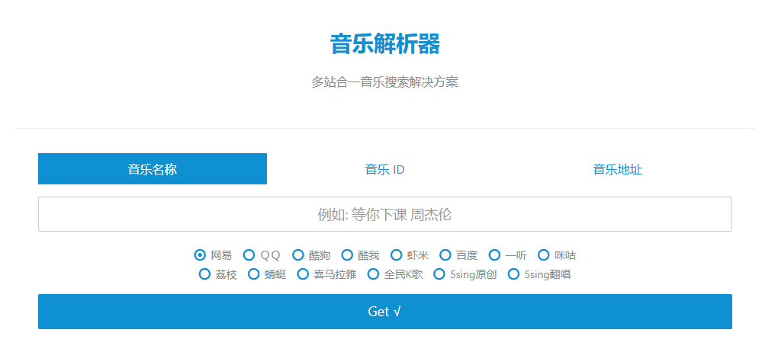Select 酷狗 as the music source
The height and width of the screenshot is (352, 778).
[x=298, y=254]
